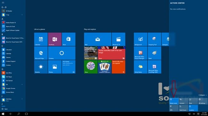This screenshot has height=116, width=208.
Task: Open the red News live tile
Action: [x=112, y=53]
